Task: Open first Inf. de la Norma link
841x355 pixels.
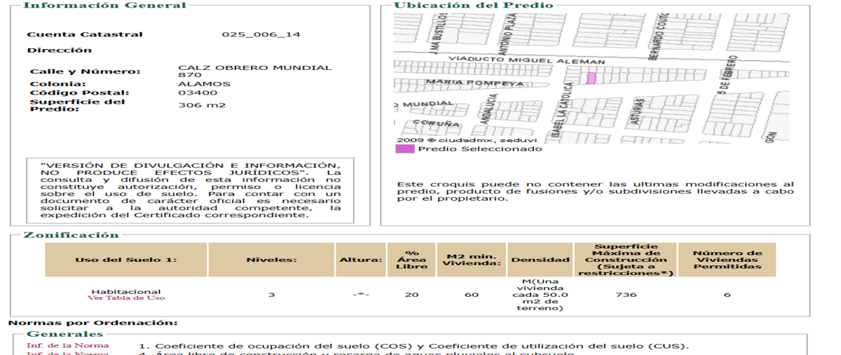Action: [68, 345]
